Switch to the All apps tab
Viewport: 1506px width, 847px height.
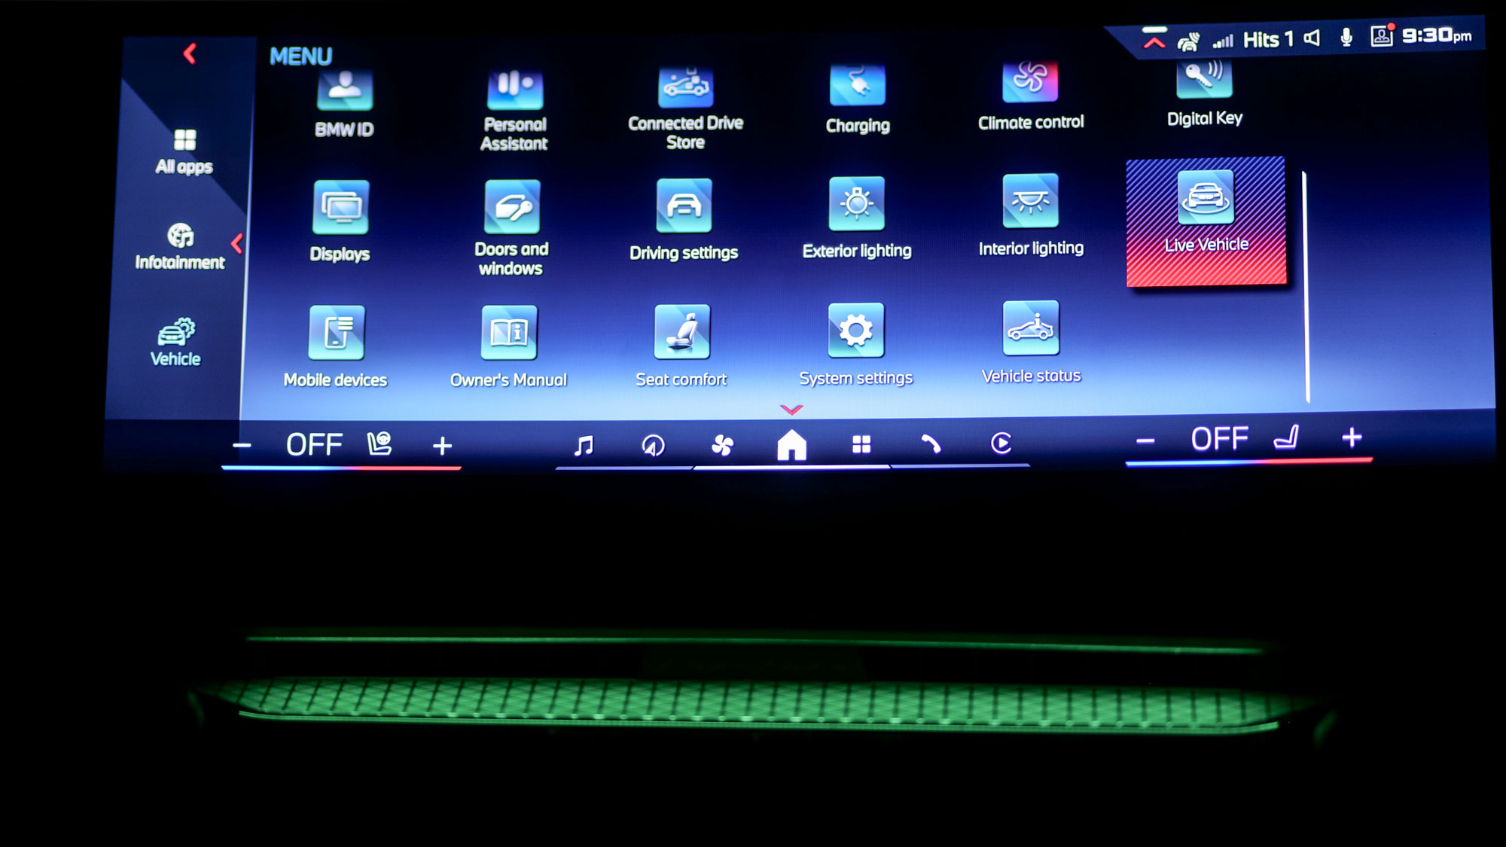(184, 151)
